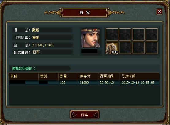Close the 行军 dialog window
The height and width of the screenshot is (125, 170).
(159, 12)
